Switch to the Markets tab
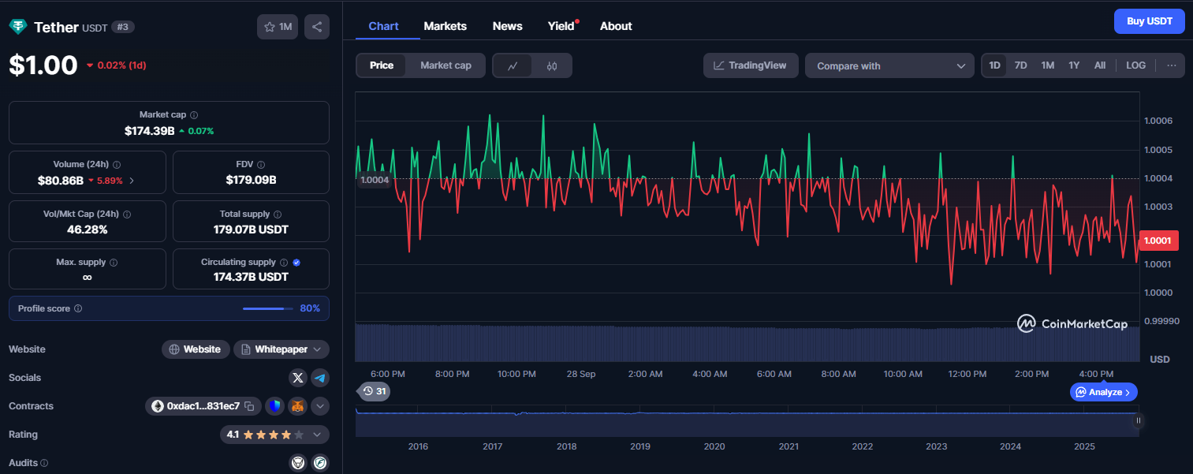Viewport: 1193px width, 474px height. click(x=446, y=26)
